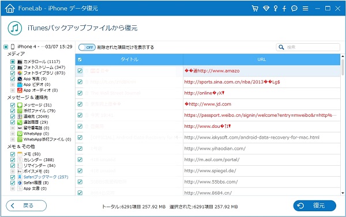346x217 pixels.
Task: Click the 戻る back button
Action: 27,205
